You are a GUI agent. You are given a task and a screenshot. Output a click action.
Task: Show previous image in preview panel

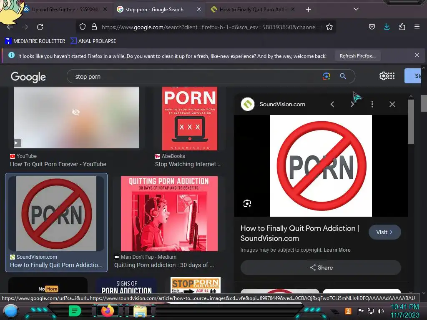tap(332, 104)
